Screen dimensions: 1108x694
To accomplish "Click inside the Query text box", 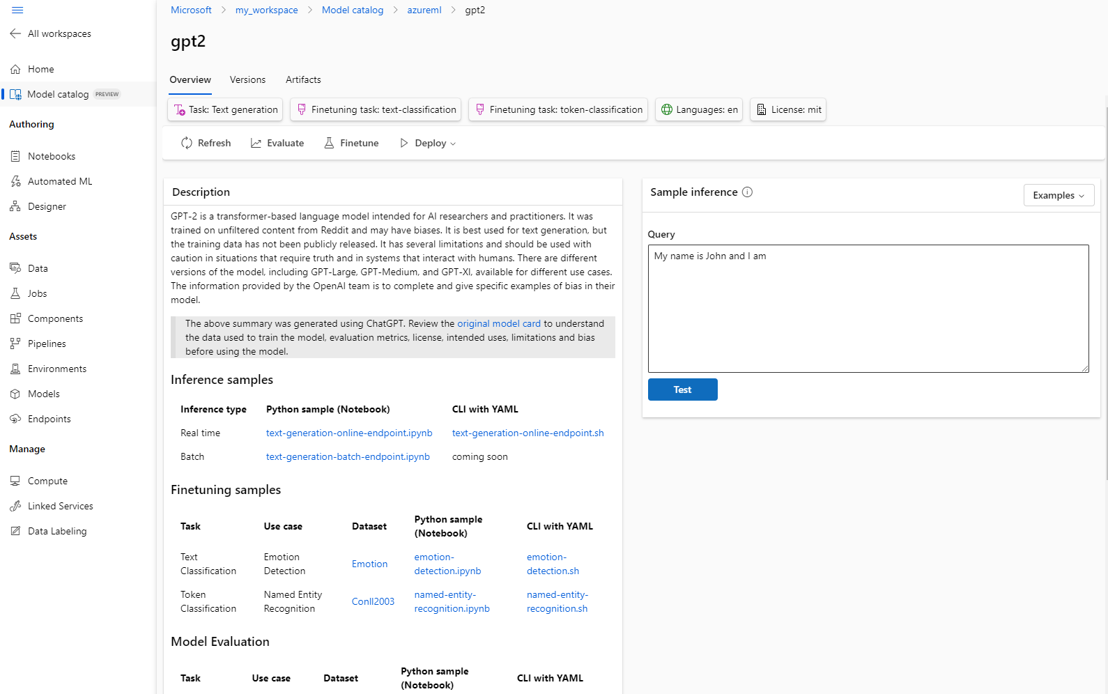I will coord(868,309).
